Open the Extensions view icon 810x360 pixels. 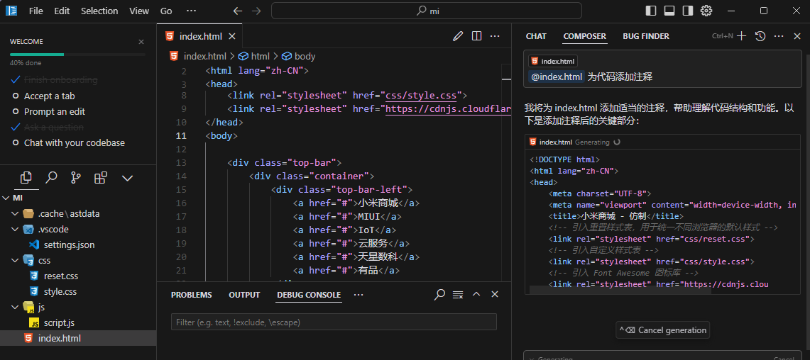coord(101,177)
